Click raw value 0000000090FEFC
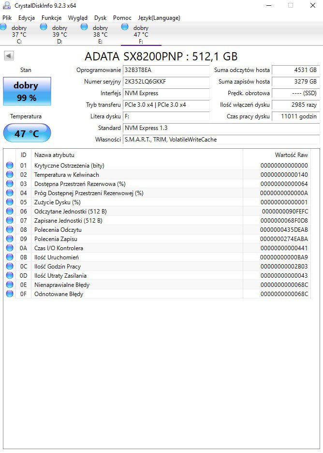Image resolution: width=323 pixels, height=453 pixels. coord(285,212)
